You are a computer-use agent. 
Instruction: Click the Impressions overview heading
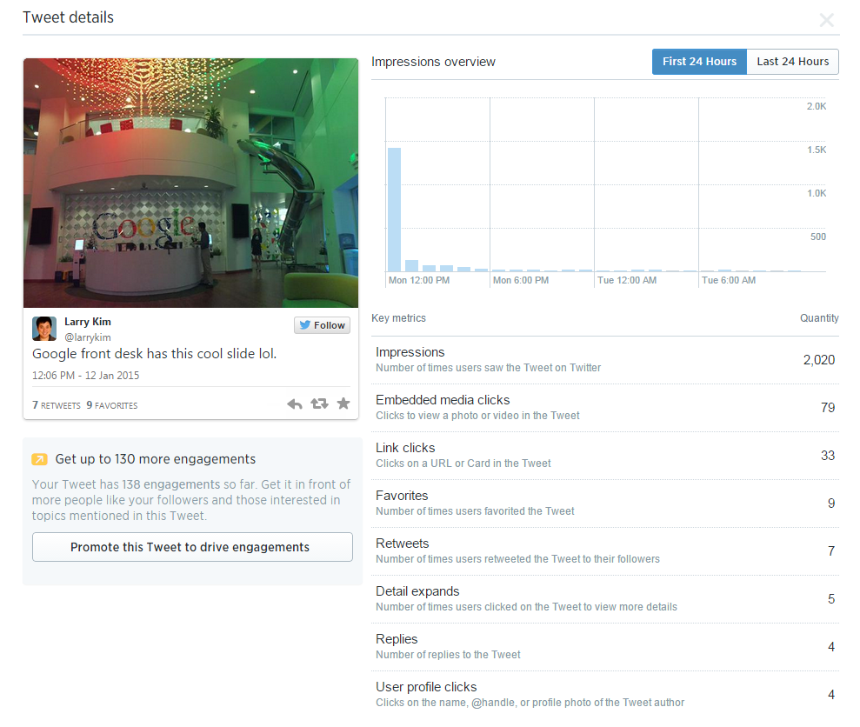click(433, 62)
